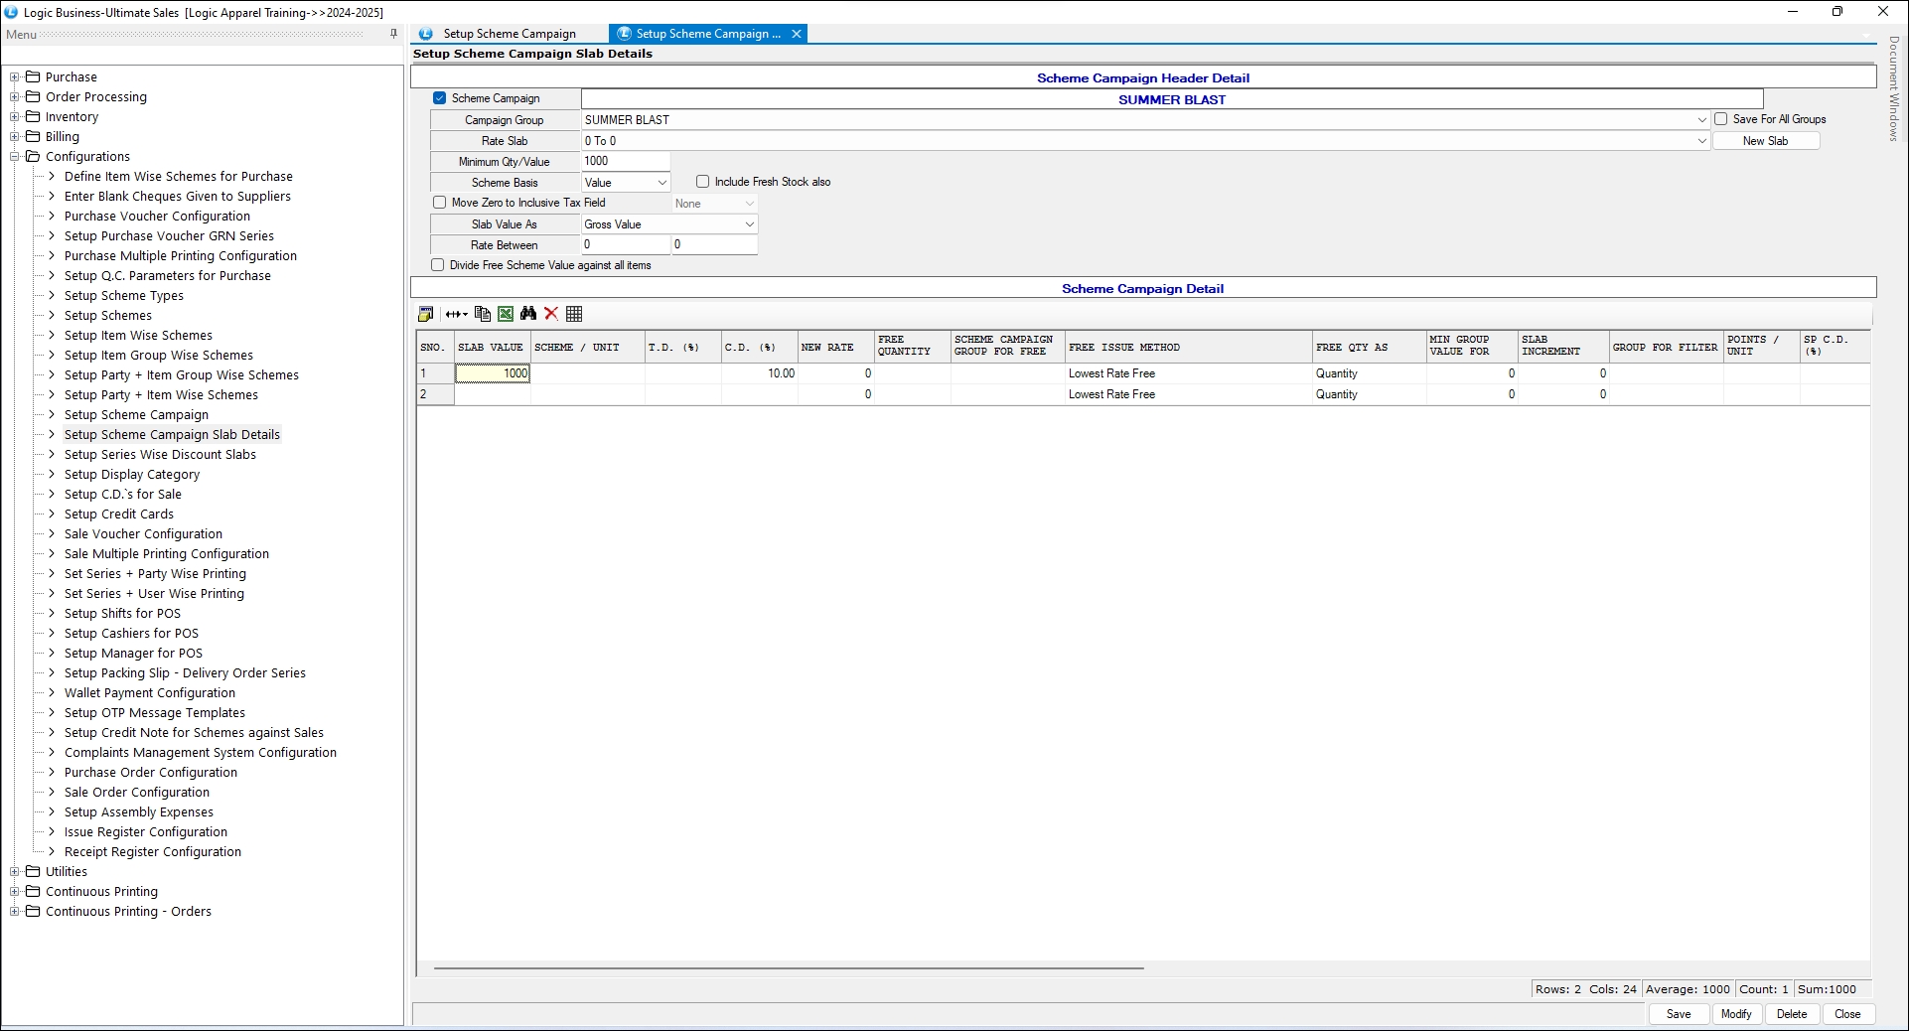Tick Include Fresh Stock also

coord(703,182)
